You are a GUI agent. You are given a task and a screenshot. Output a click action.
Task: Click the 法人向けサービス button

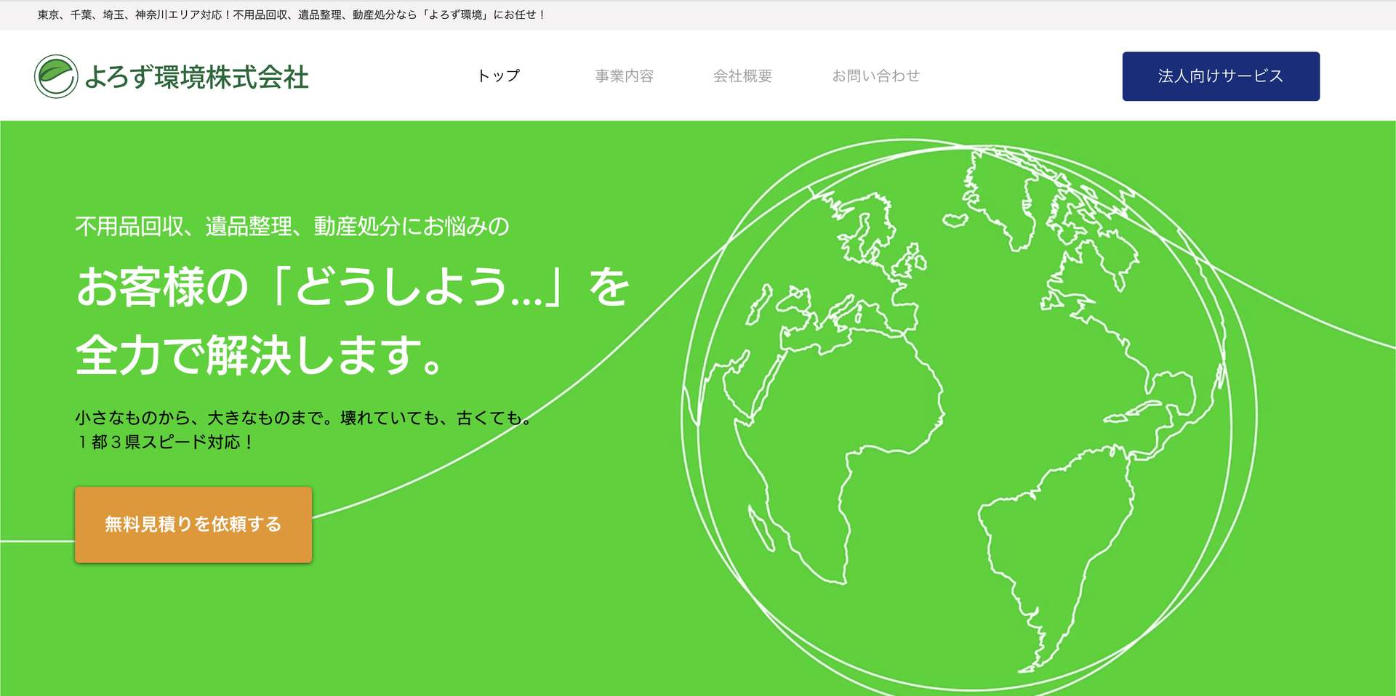(1221, 76)
